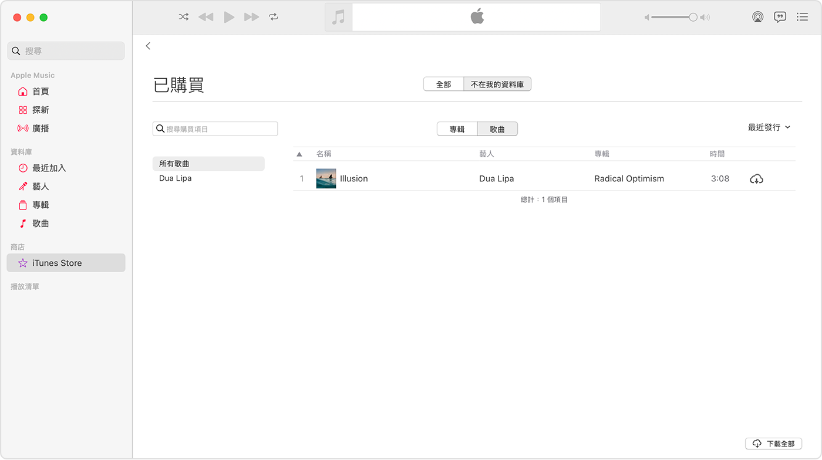Image resolution: width=822 pixels, height=460 pixels.
Task: Switch to the 歌曲 segment tab
Action: [497, 129]
